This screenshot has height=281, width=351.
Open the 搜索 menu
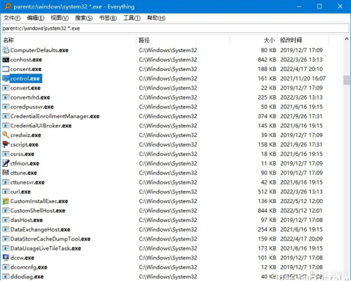pos(83,18)
